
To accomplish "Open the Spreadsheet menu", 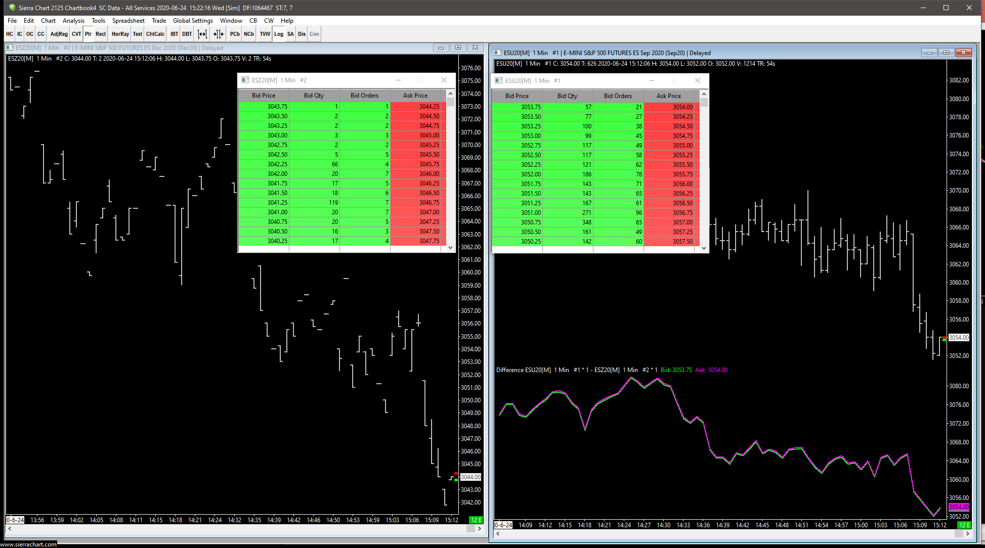I will click(128, 21).
